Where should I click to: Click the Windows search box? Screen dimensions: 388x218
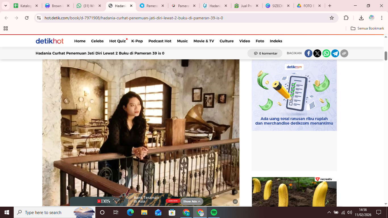[55, 212]
